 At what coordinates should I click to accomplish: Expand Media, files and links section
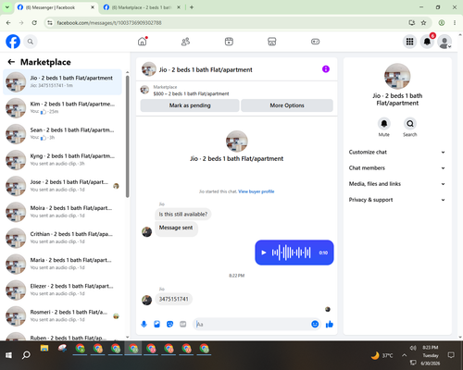coord(397,184)
